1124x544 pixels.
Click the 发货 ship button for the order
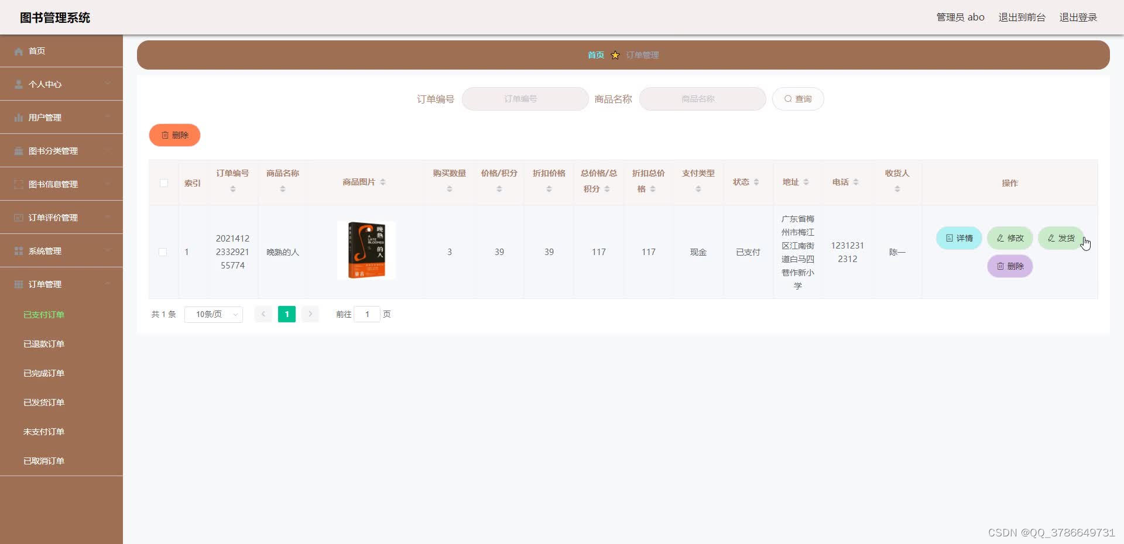click(1061, 238)
